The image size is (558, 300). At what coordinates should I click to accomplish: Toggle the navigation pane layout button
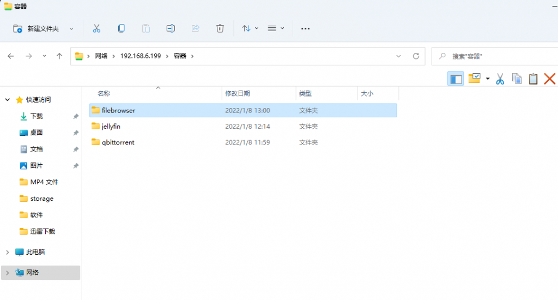[456, 79]
